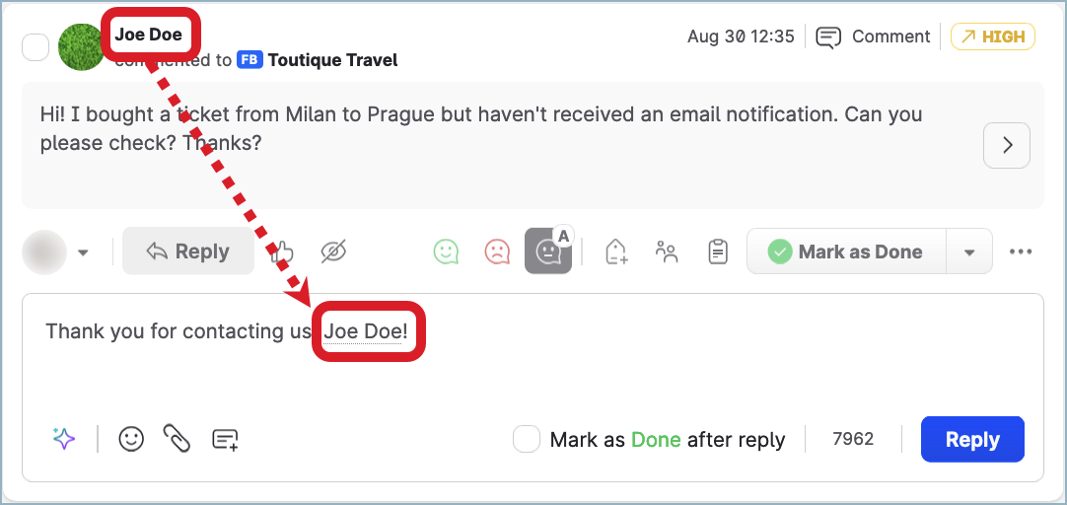
Task: Click the AI assistant sparkle icon
Action: 64,439
